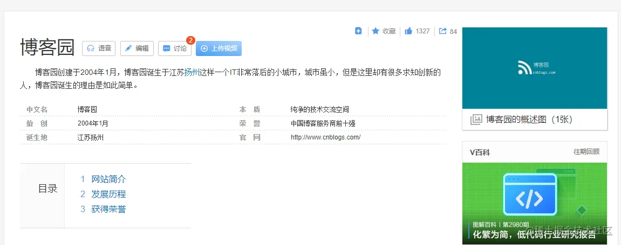
Task: Open the 语音 audio button
Action: point(99,48)
